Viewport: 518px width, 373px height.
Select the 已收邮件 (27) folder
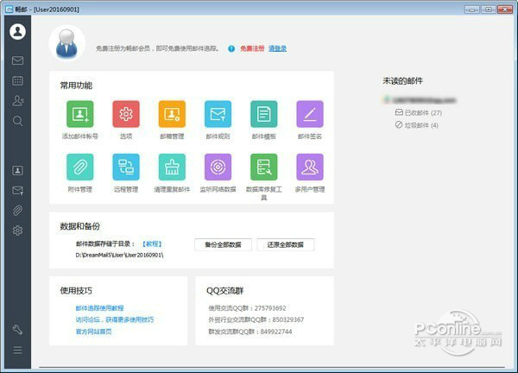pos(418,112)
